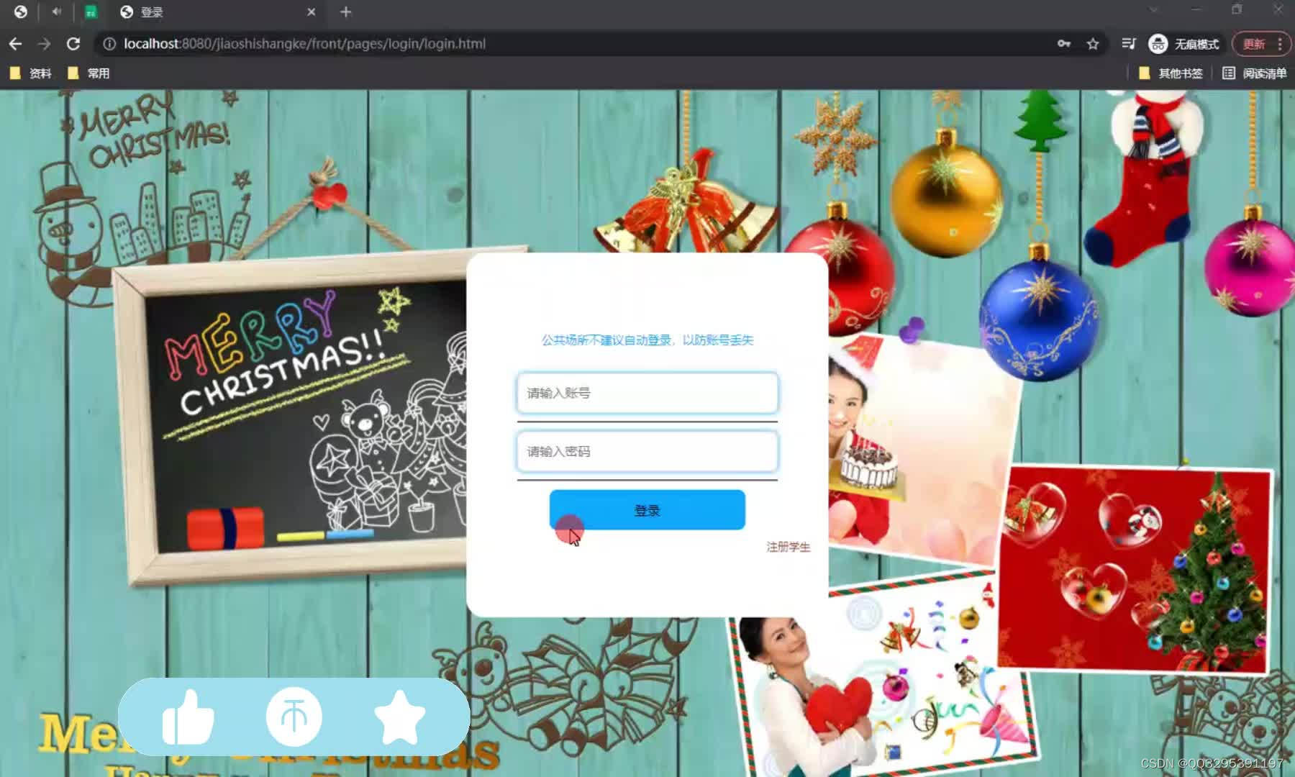
Task: Open the 资料 bookmarks folder
Action: coord(31,73)
